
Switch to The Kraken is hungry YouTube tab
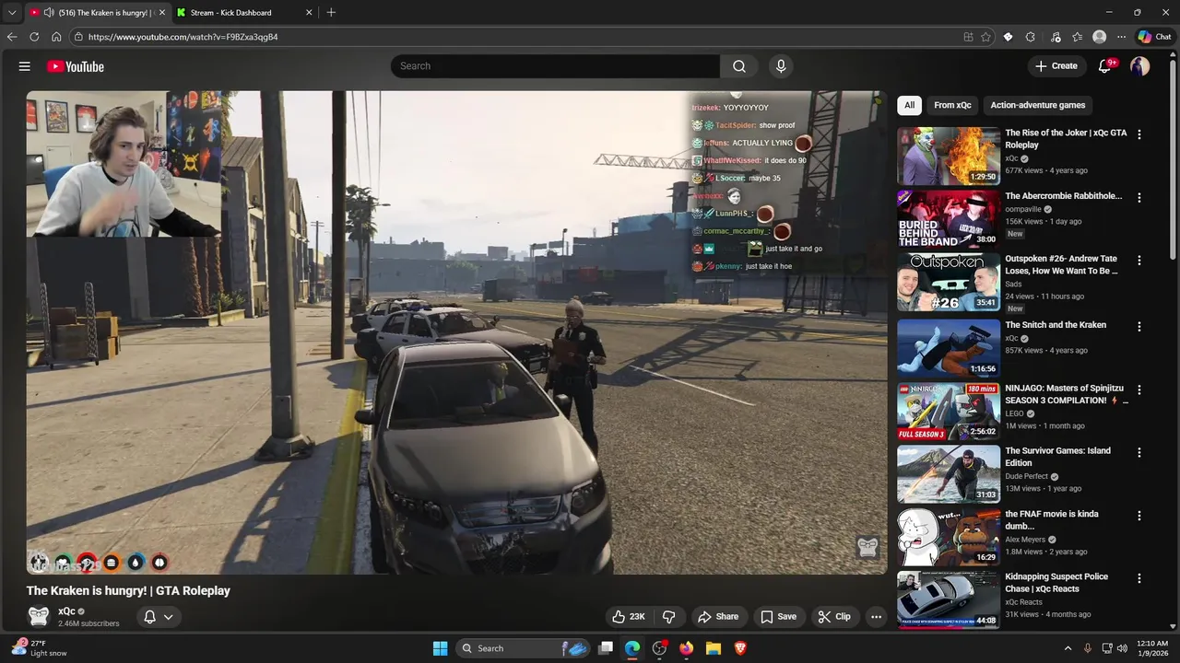point(97,12)
